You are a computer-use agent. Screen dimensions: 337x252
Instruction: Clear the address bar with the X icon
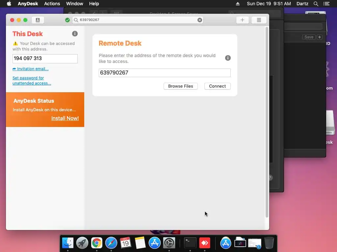(x=200, y=20)
